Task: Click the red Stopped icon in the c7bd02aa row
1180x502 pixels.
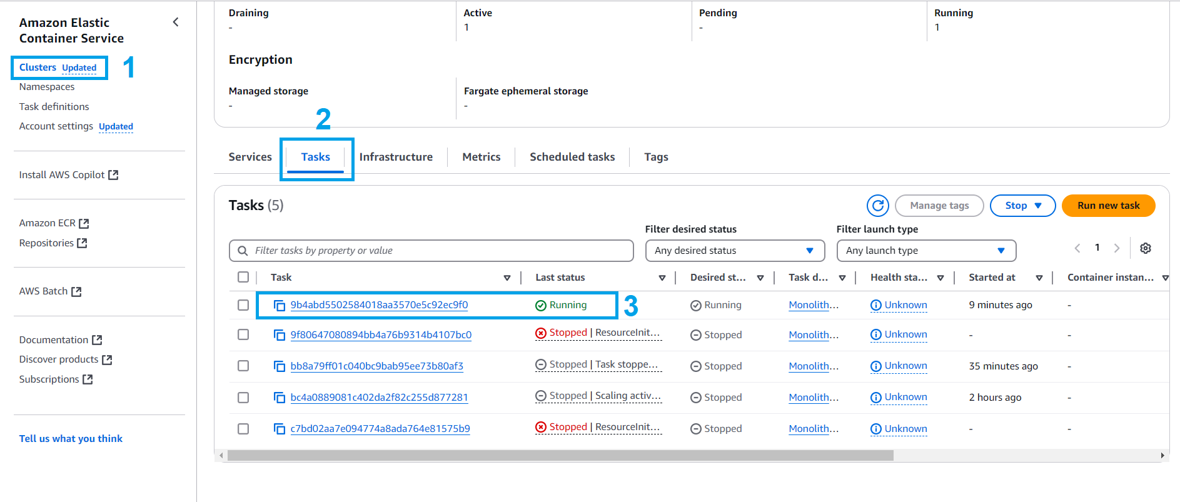Action: pos(541,427)
